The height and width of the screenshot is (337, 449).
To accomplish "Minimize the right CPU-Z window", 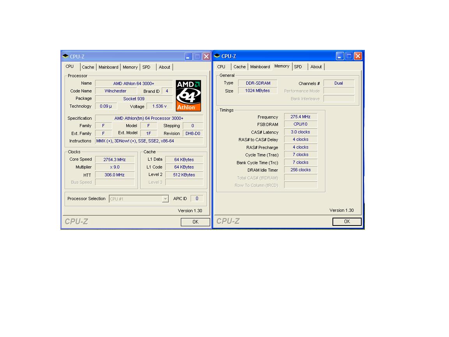I will [339, 56].
